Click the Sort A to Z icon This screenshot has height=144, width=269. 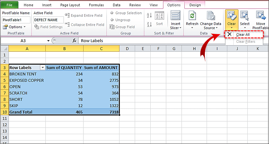(x=149, y=15)
